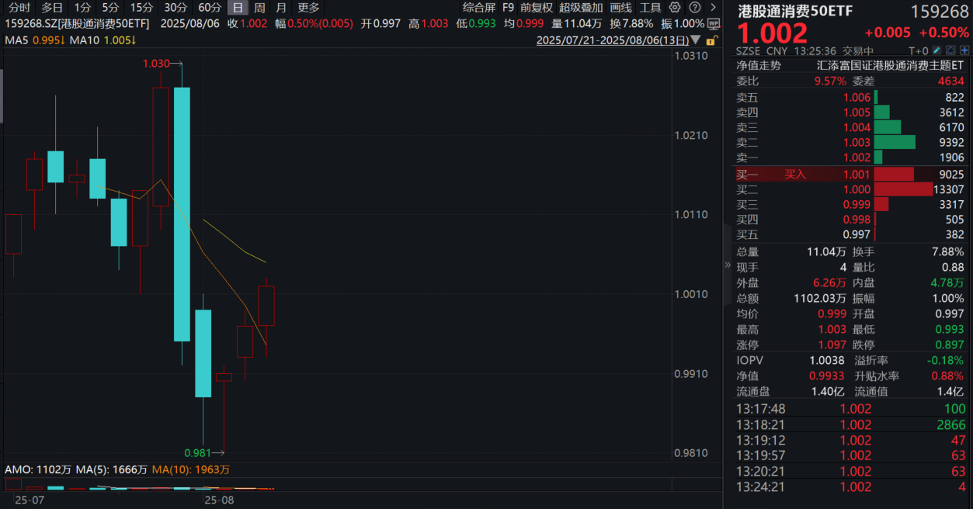Image resolution: width=973 pixels, height=509 pixels.
Task: Select the 周 weekly period tab
Action: pos(259,7)
